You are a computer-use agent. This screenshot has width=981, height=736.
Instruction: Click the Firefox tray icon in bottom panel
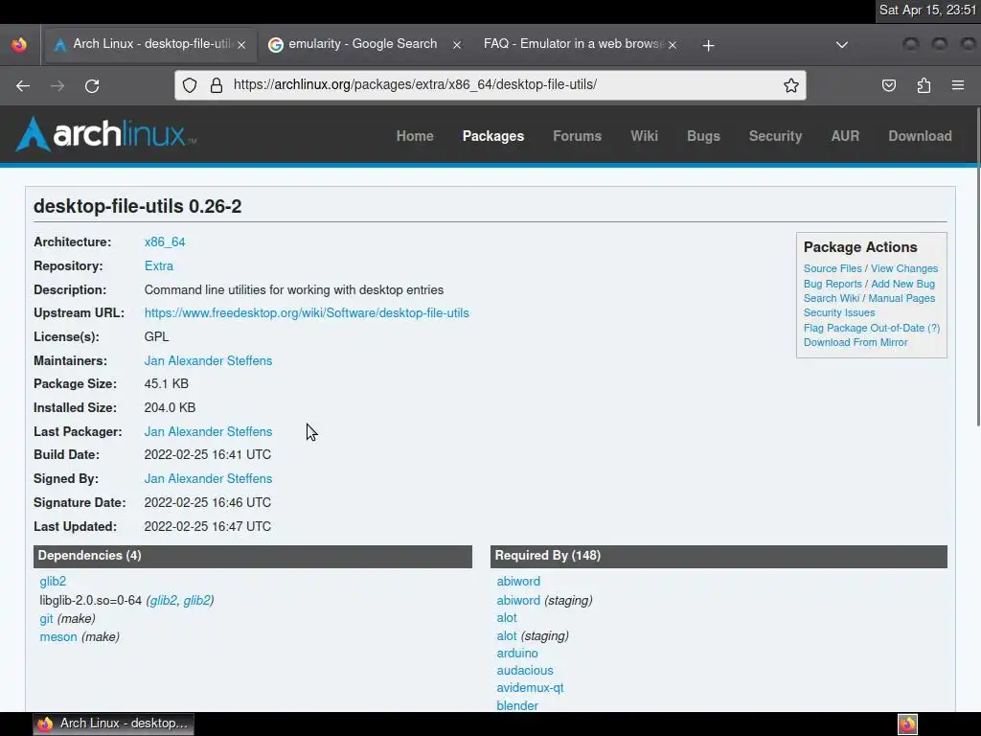[x=907, y=724]
